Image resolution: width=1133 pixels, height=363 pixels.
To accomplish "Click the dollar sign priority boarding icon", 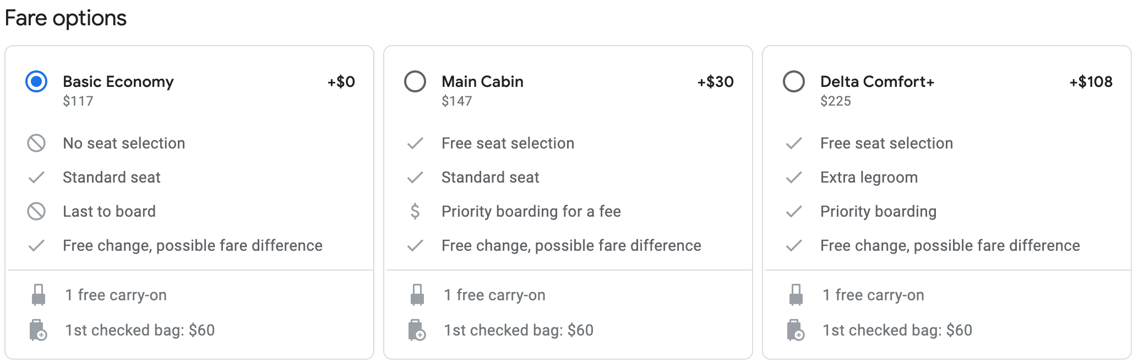I will point(415,212).
